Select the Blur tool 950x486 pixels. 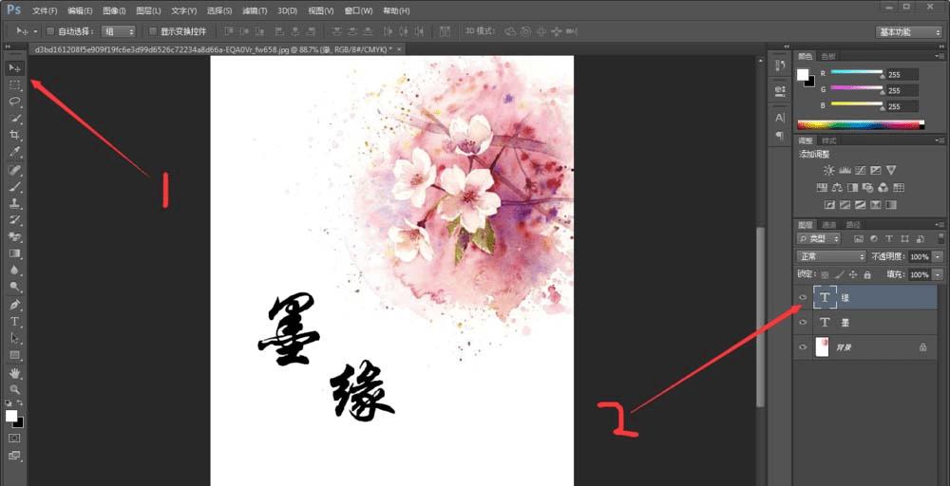[14, 271]
